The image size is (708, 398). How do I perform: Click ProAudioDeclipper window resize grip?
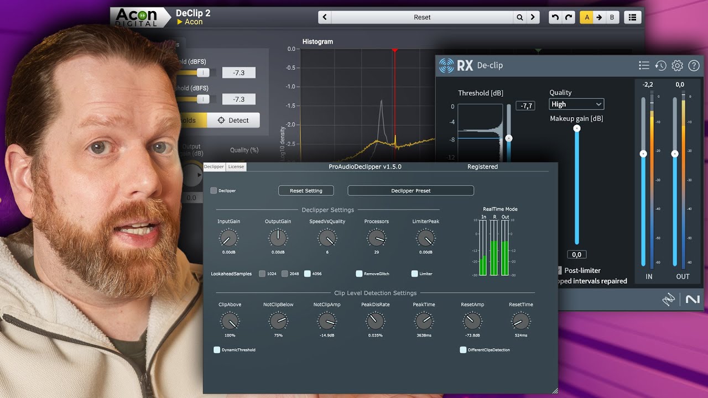(x=554, y=390)
